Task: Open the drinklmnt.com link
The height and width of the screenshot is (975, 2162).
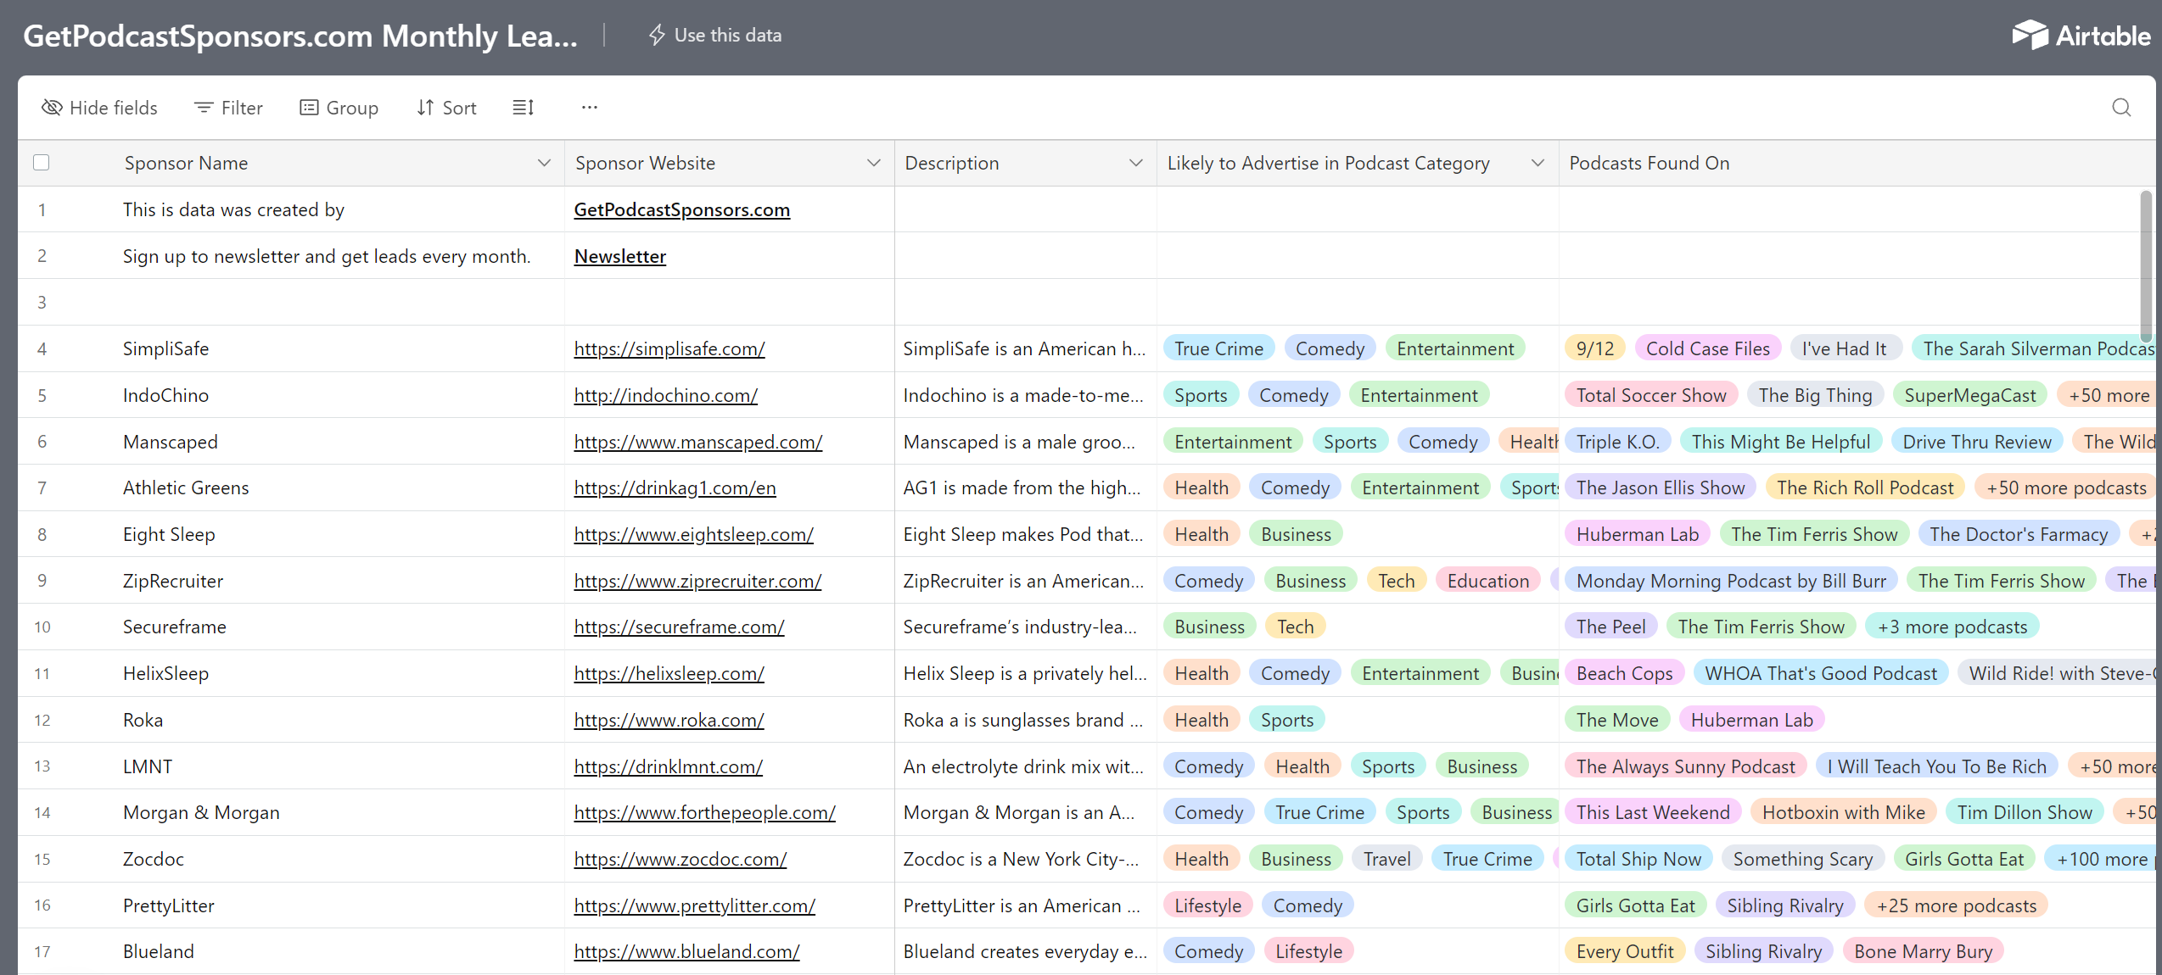Action: (668, 766)
